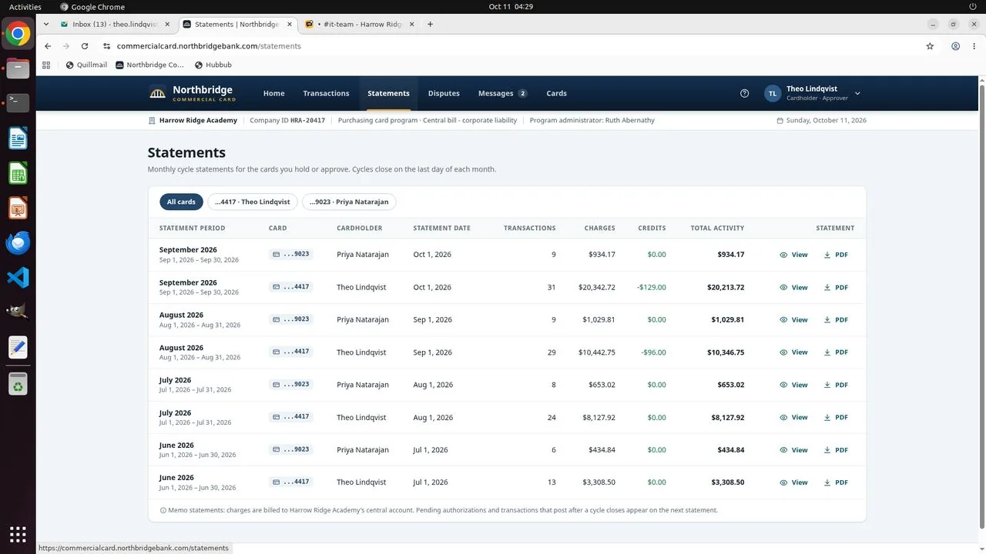
Task: Click the Total Activity column header
Action: tap(717, 228)
